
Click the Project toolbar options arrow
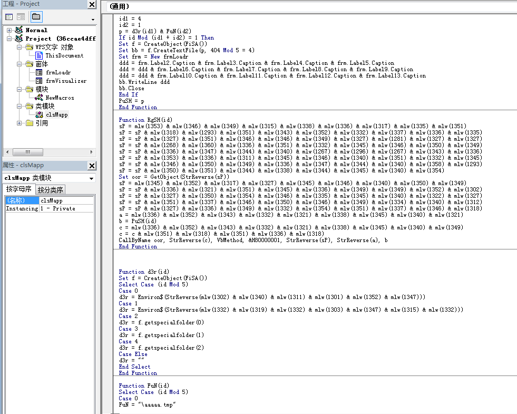(x=93, y=20)
